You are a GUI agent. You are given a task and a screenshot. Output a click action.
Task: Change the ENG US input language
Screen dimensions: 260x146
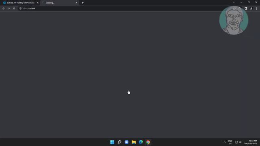(230, 142)
